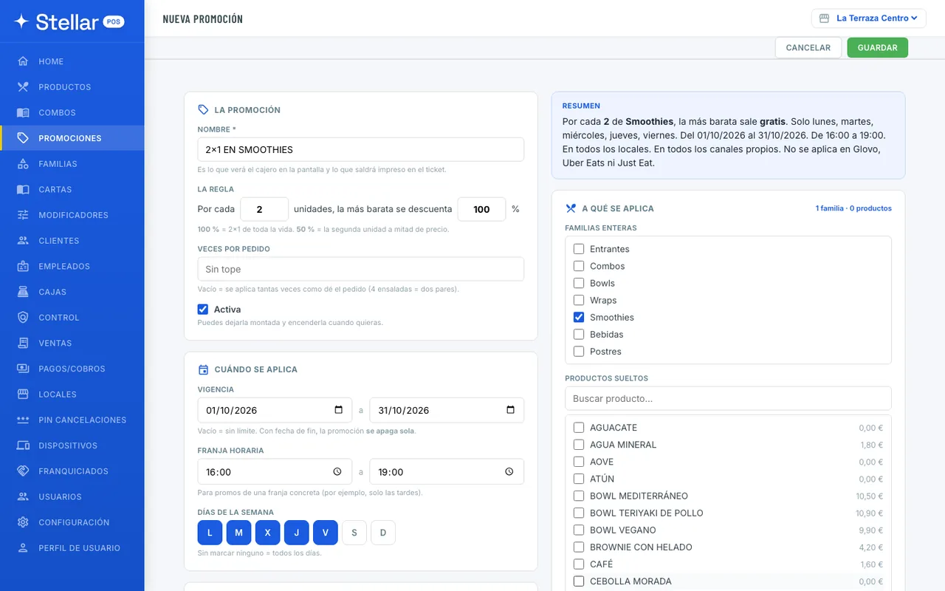This screenshot has height=591, width=945.
Task: Click the Stellar star logo
Action: [x=22, y=21]
